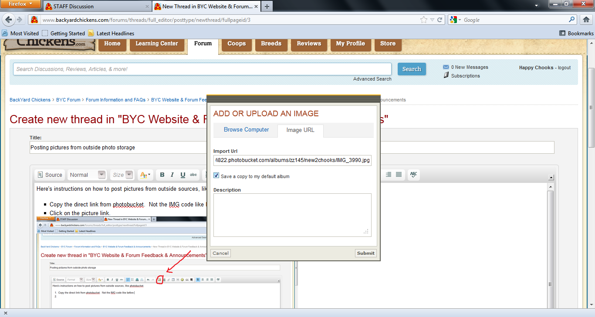The width and height of the screenshot is (595, 317).
Task: Reload the page in Firefox
Action: tap(440, 20)
